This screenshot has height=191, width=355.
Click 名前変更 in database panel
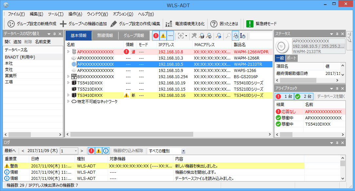43,42
